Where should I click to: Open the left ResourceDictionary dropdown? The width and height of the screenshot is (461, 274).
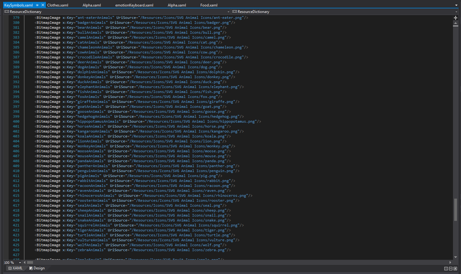coord(228,12)
